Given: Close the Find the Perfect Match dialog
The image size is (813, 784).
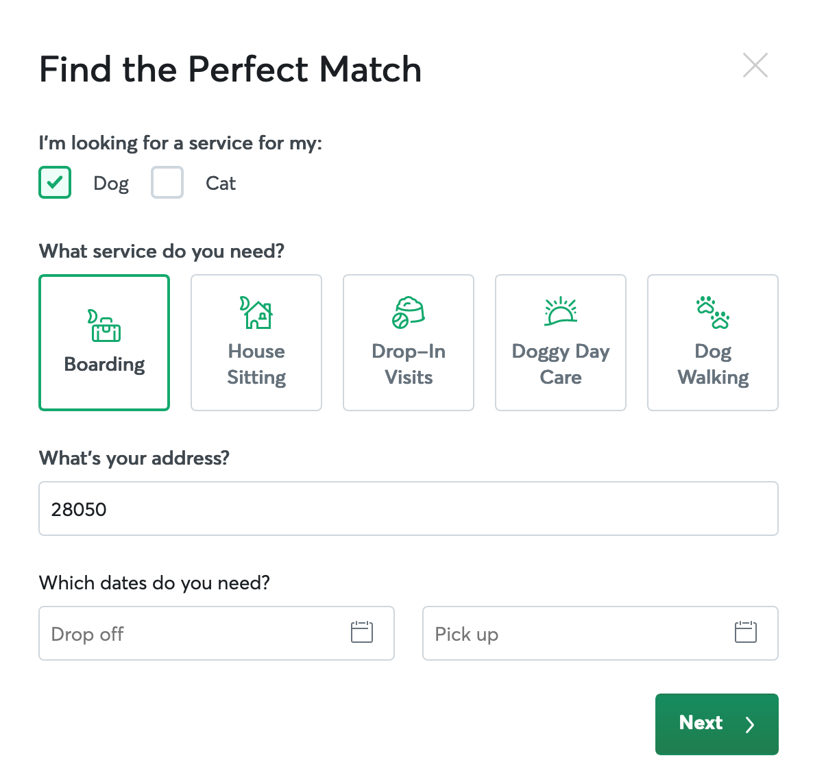Looking at the screenshot, I should [x=755, y=66].
